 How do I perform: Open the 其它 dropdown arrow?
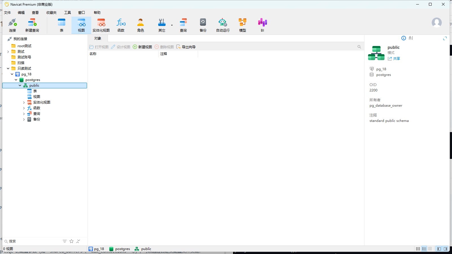(x=172, y=25)
